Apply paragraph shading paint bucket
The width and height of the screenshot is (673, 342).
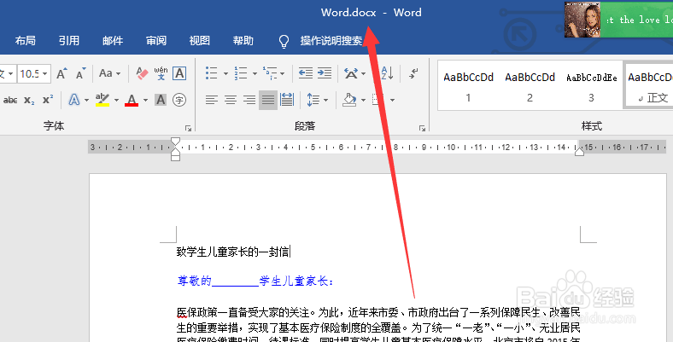click(x=349, y=100)
